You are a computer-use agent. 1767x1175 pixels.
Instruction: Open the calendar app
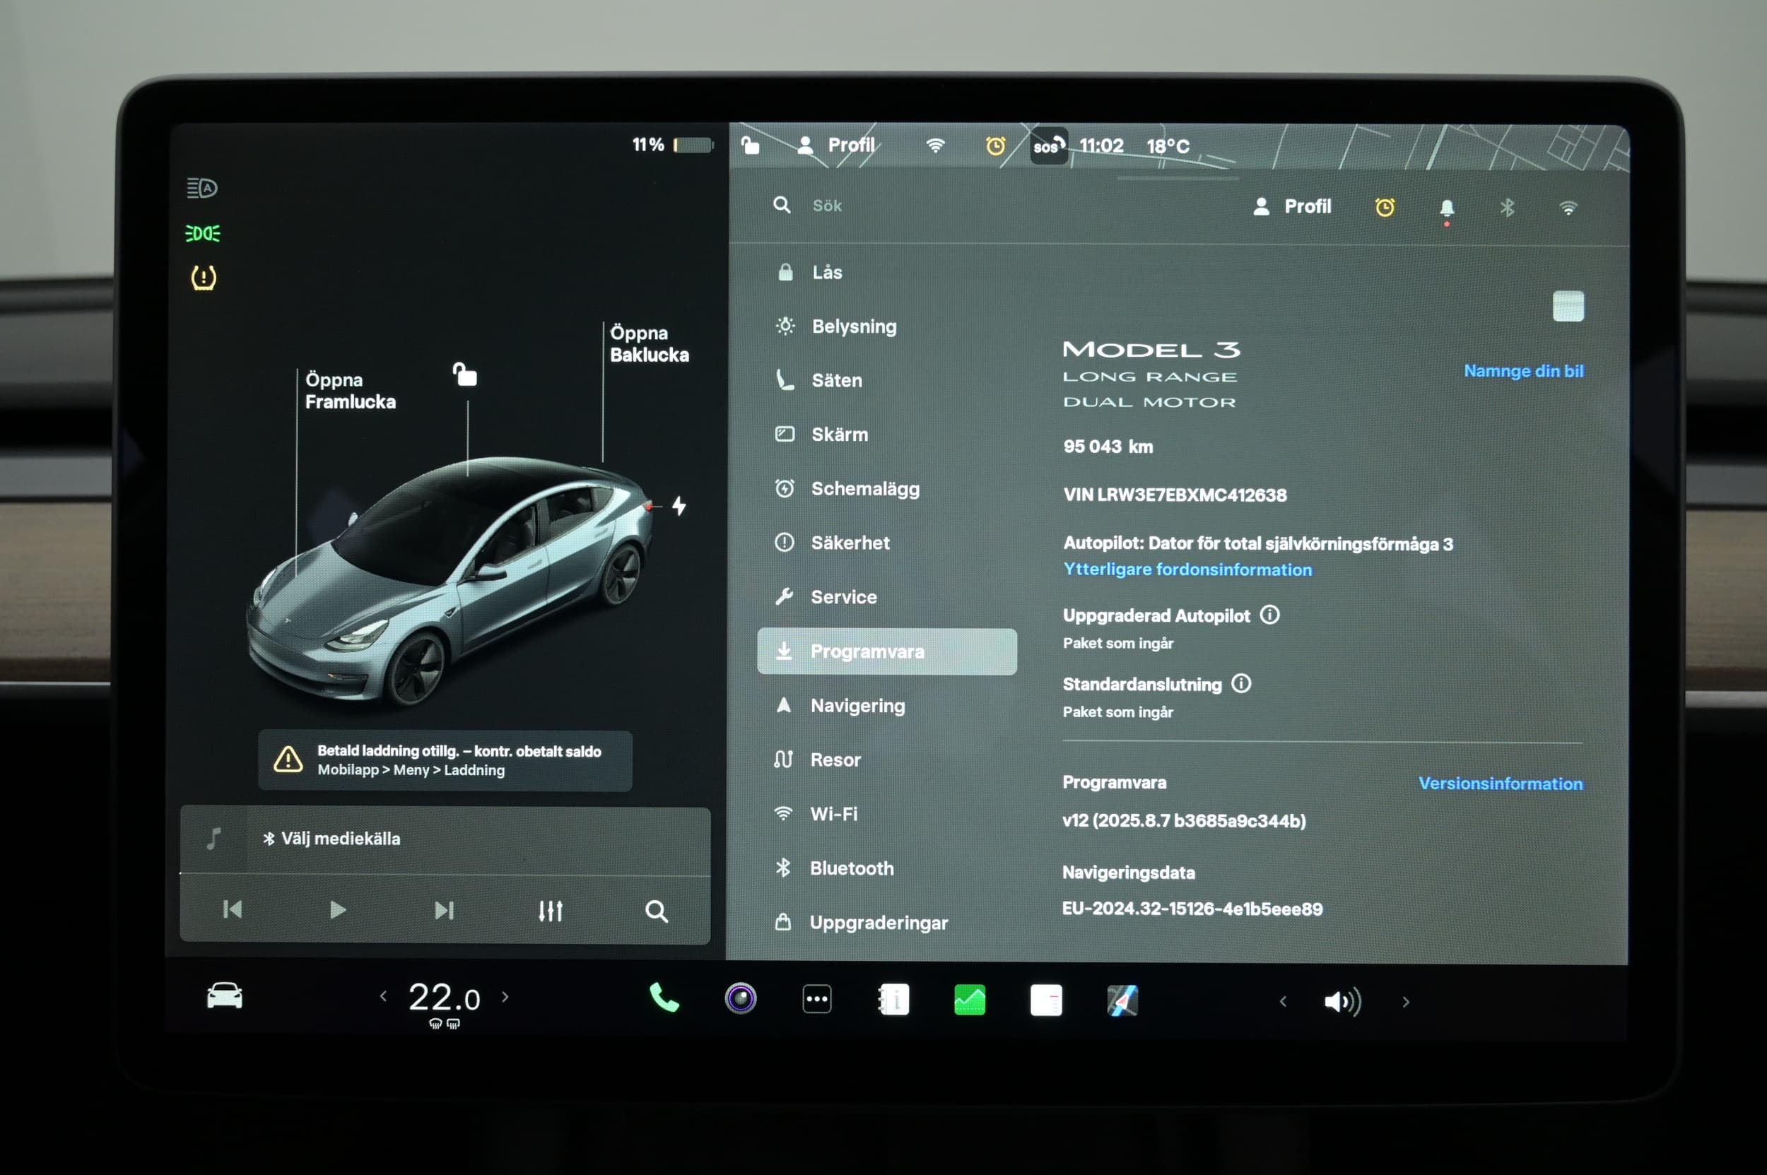1047,1000
